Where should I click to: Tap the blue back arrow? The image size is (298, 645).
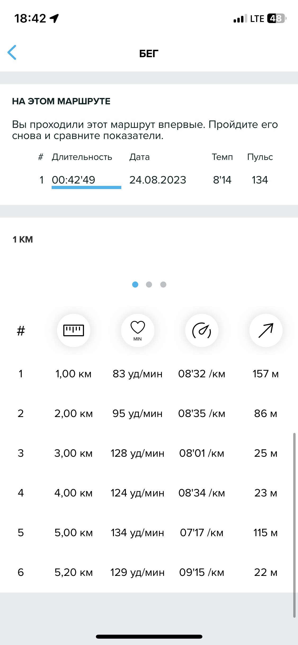12,52
